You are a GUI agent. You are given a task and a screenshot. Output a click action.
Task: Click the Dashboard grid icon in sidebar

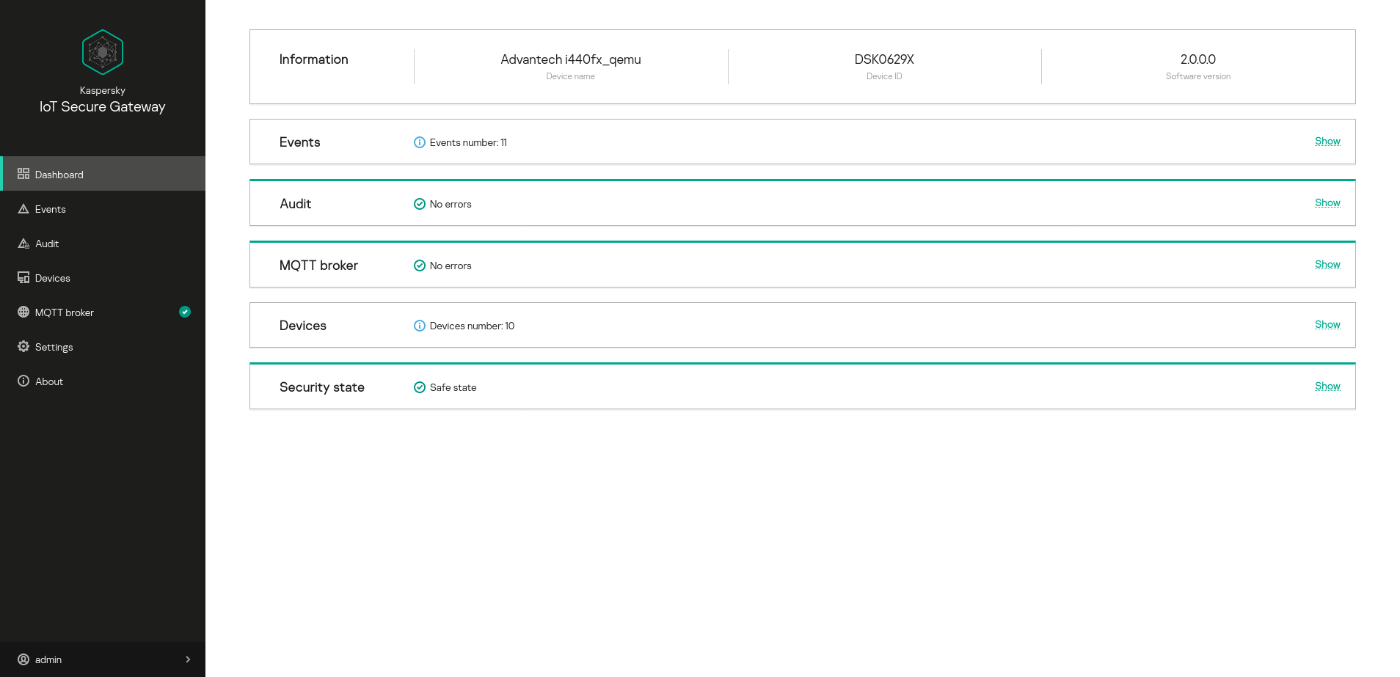23,174
